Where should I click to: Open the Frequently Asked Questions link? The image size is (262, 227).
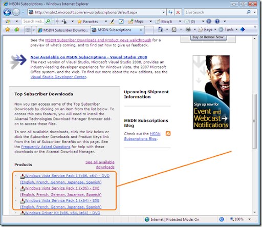(46, 147)
